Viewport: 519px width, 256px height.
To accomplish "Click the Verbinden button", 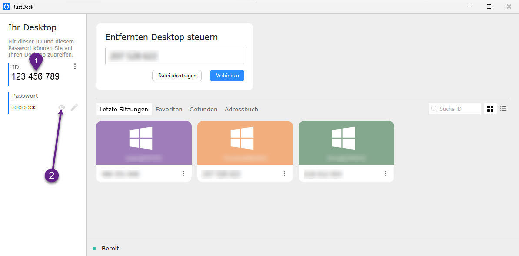I will 227,76.
